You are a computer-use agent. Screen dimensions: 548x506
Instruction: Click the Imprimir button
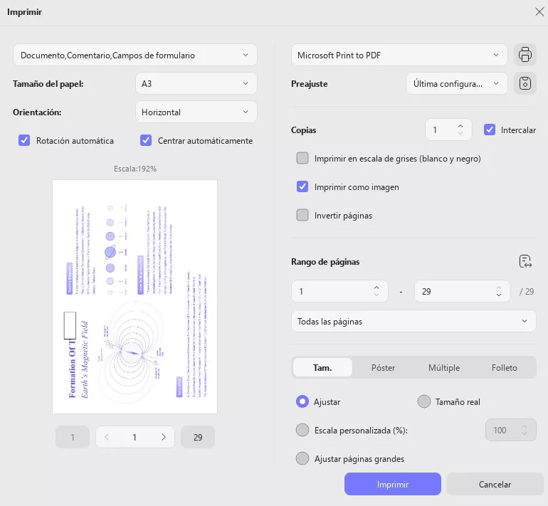click(393, 484)
